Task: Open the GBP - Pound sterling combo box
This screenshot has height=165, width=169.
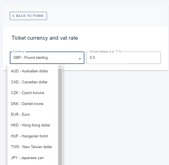Action: click(x=47, y=58)
